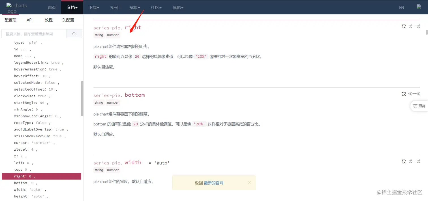Select z: 2 entry

[x=20, y=156]
